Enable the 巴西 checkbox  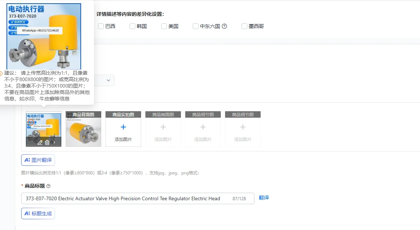[x=101, y=26]
